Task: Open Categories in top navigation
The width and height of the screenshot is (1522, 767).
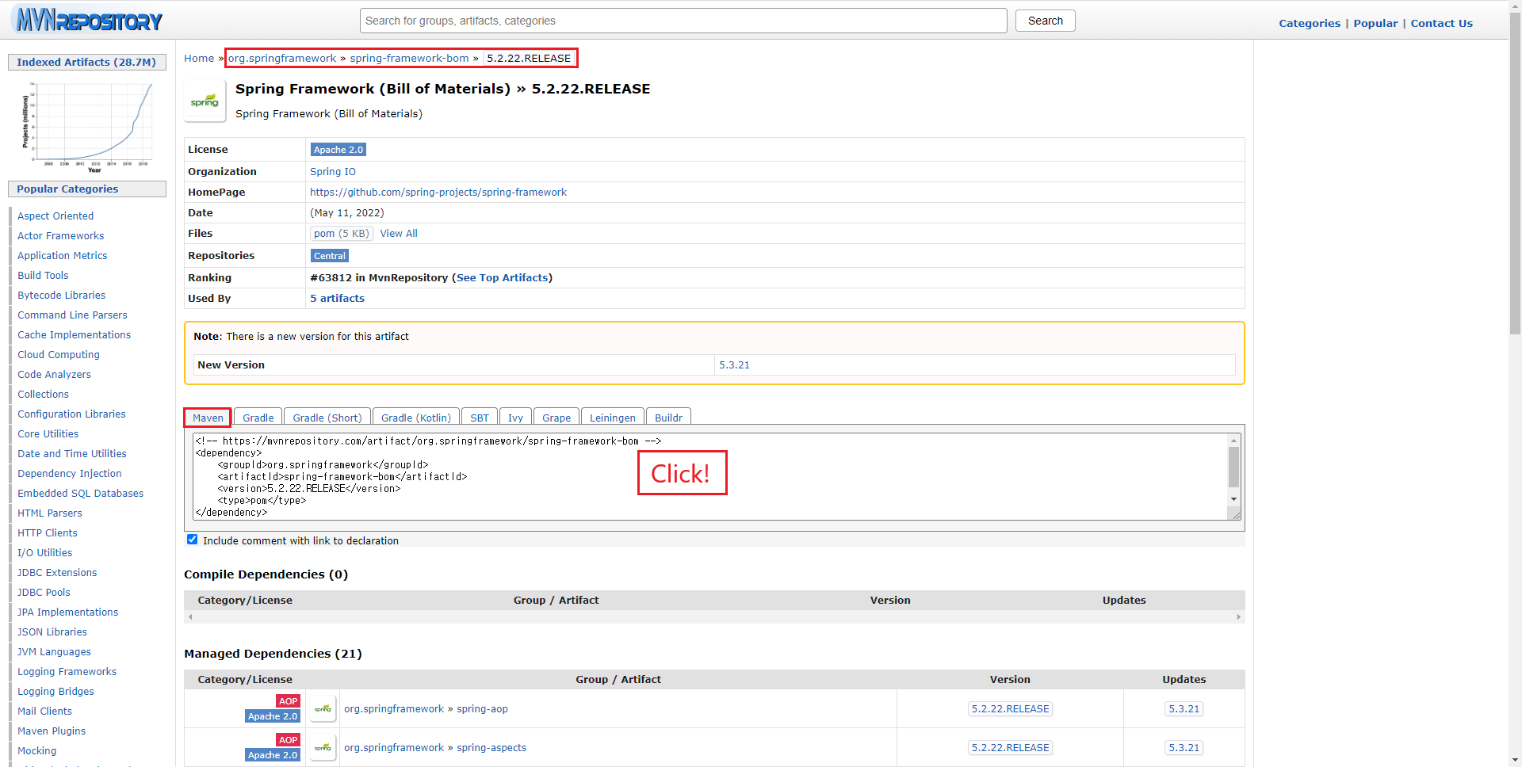Action: [1310, 23]
